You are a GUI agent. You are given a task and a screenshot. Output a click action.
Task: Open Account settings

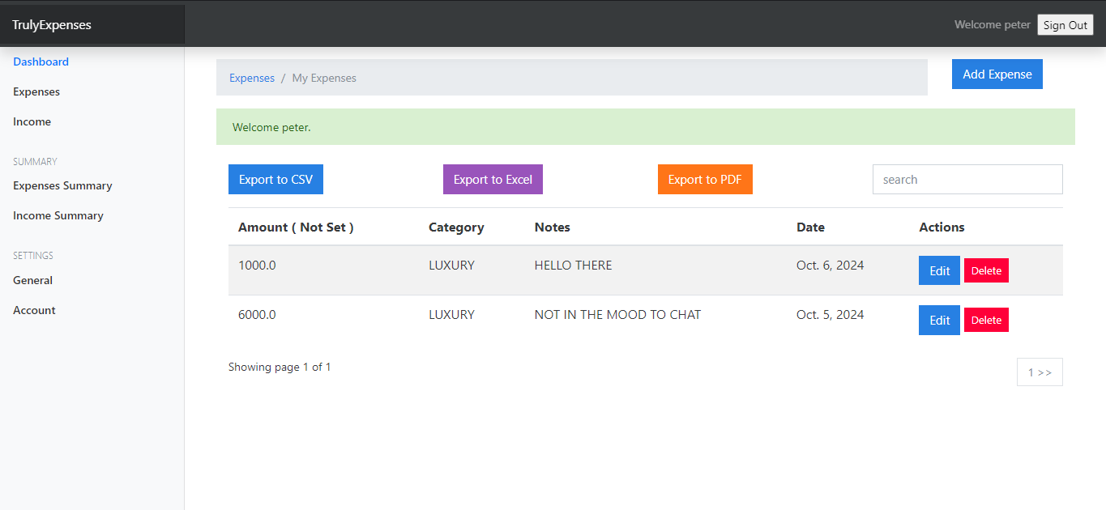(34, 310)
